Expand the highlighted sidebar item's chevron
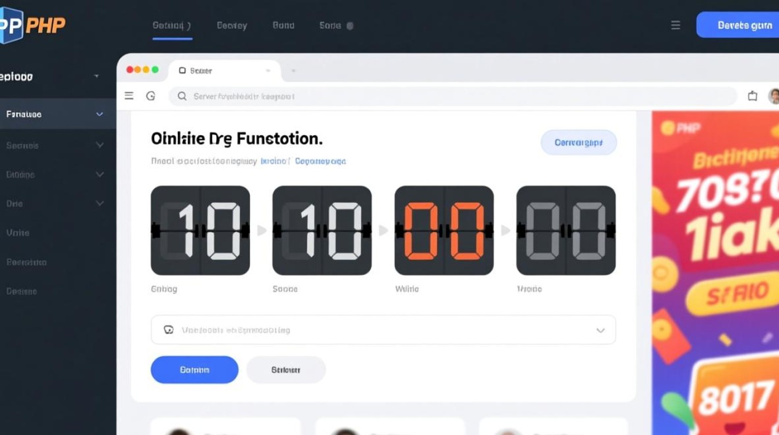The image size is (779, 435). coord(100,114)
